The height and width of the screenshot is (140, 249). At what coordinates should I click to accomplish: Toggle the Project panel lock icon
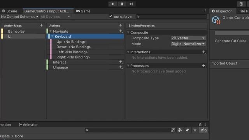pos(200,124)
